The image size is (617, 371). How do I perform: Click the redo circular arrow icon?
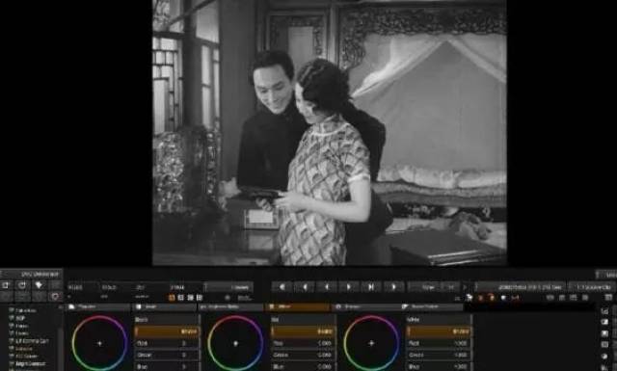coord(22,285)
